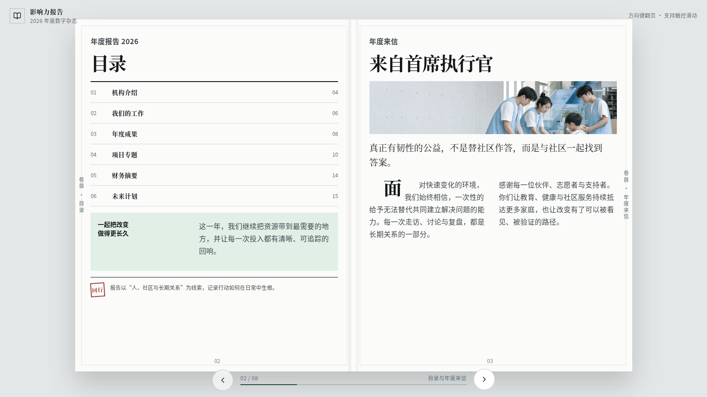The image size is (707, 397).
Task: Click the 一起把改变 做得更长久 callout title
Action: coord(113,229)
